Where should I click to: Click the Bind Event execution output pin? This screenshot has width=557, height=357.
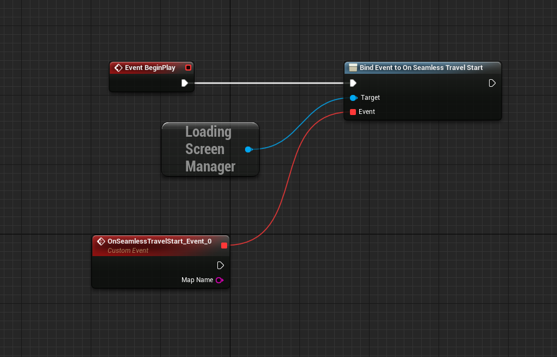pos(492,83)
